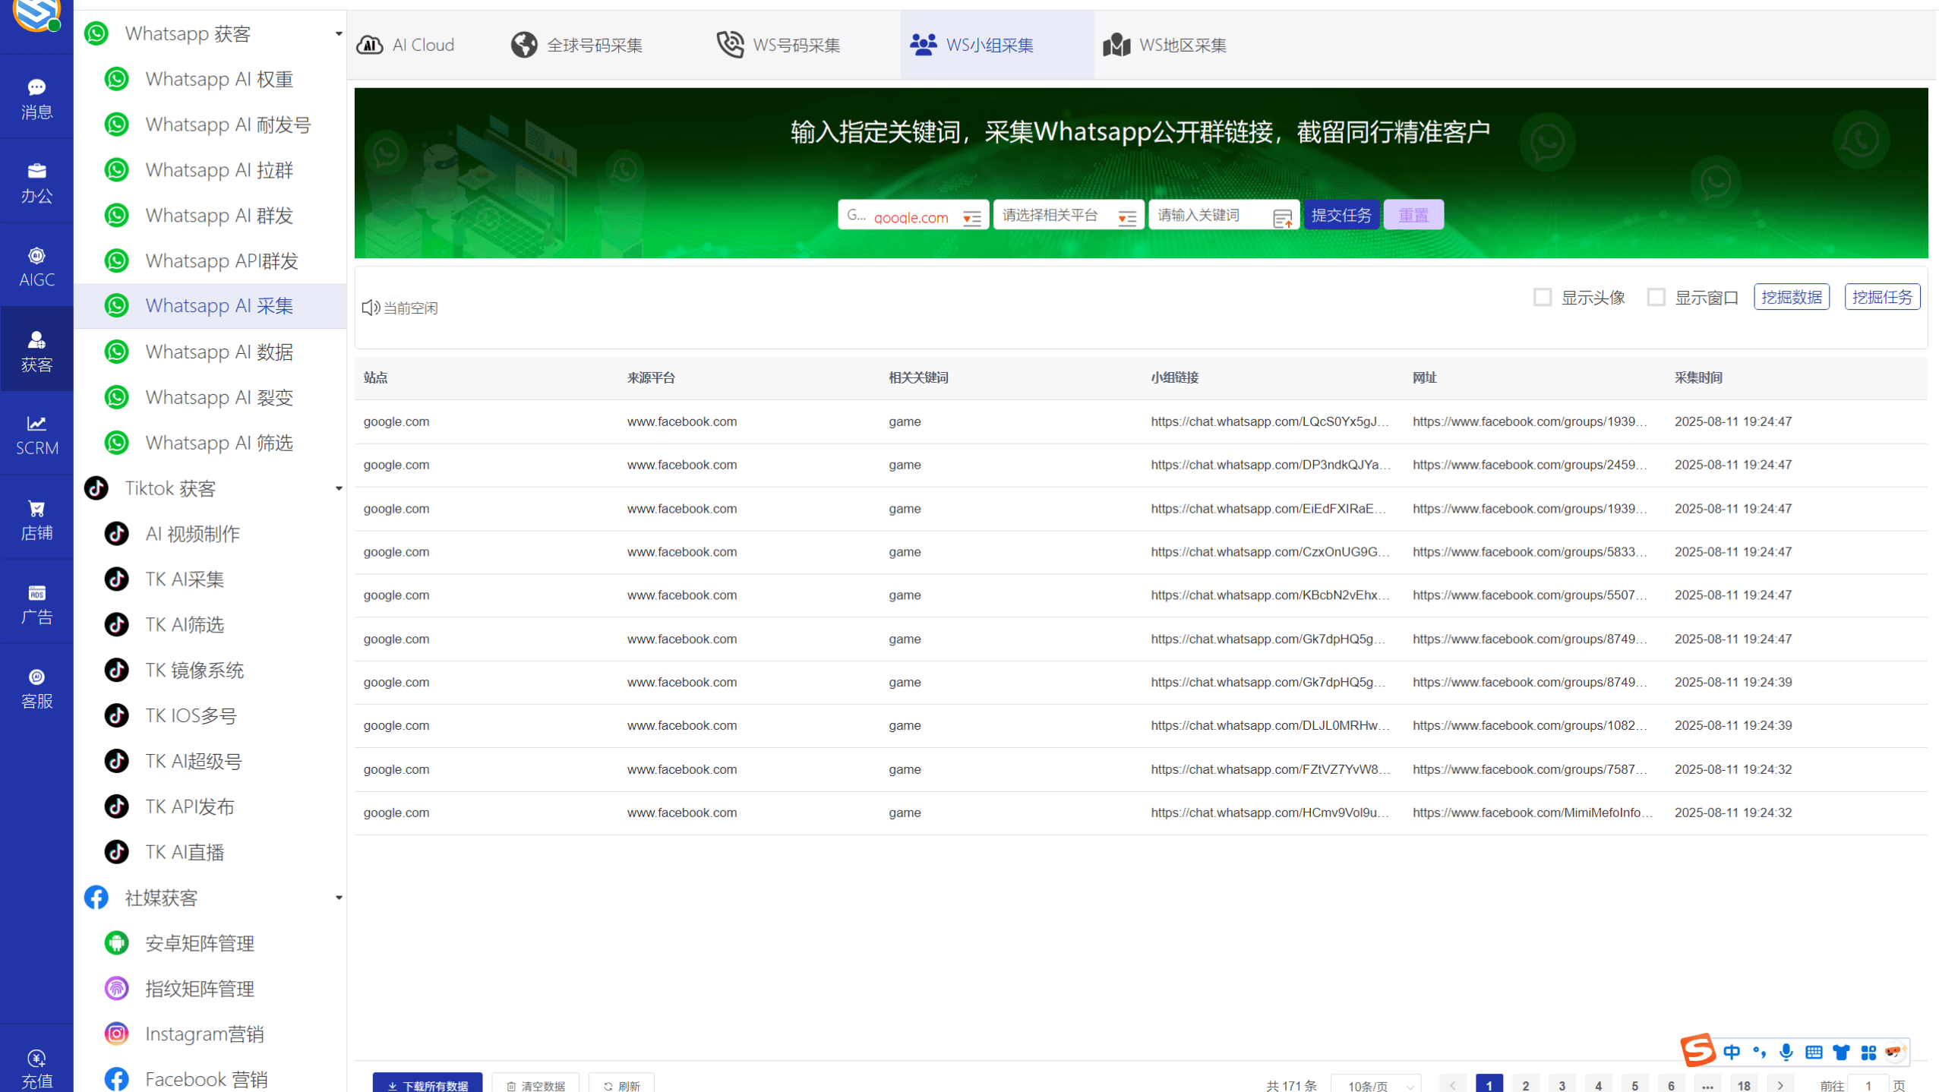Click the 下载所有数据 download button

coord(427,1085)
